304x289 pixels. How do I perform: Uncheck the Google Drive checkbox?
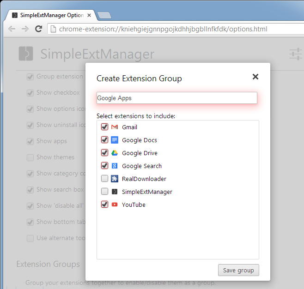[x=104, y=153]
